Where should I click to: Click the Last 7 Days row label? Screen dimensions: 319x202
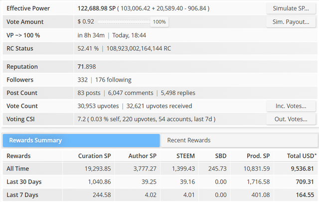click(x=22, y=195)
